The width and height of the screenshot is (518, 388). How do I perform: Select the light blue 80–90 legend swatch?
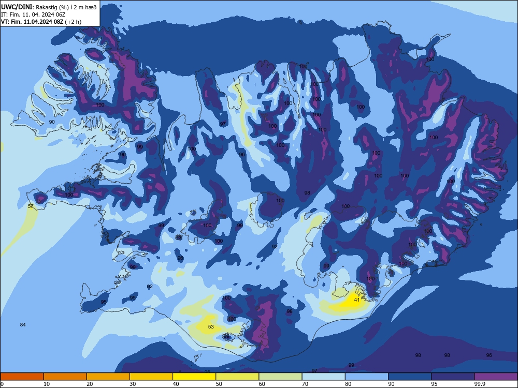coord(367,377)
